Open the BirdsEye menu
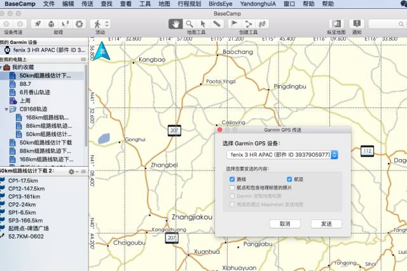 pyautogui.click(x=221, y=4)
